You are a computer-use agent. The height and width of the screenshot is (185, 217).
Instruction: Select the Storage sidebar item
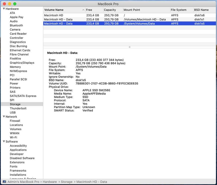coord(22,104)
